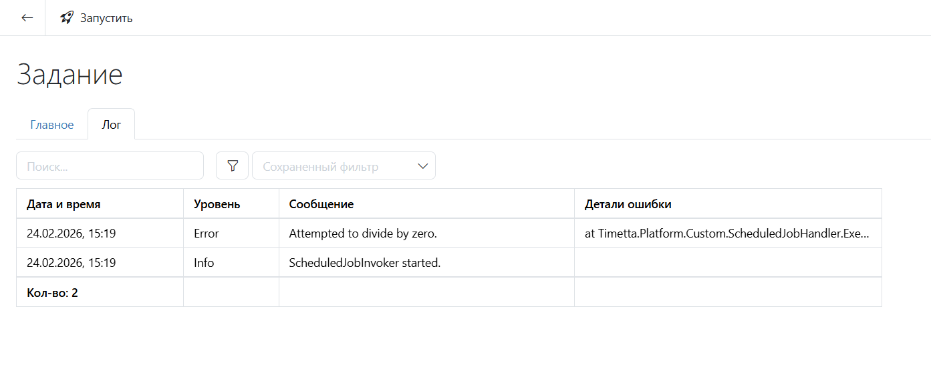The height and width of the screenshot is (375, 931).
Task: Select the date cell of the Info row
Action: tap(71, 263)
